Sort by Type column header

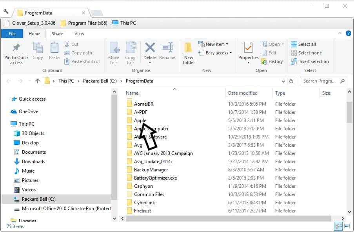pos(280,93)
